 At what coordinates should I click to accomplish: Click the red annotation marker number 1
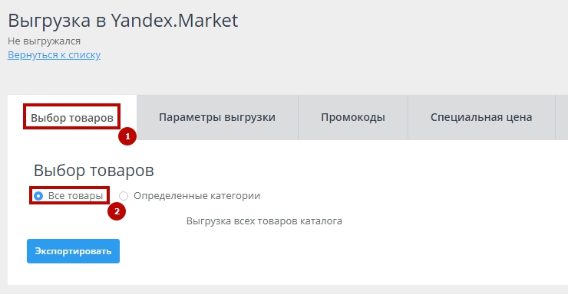pos(127,136)
